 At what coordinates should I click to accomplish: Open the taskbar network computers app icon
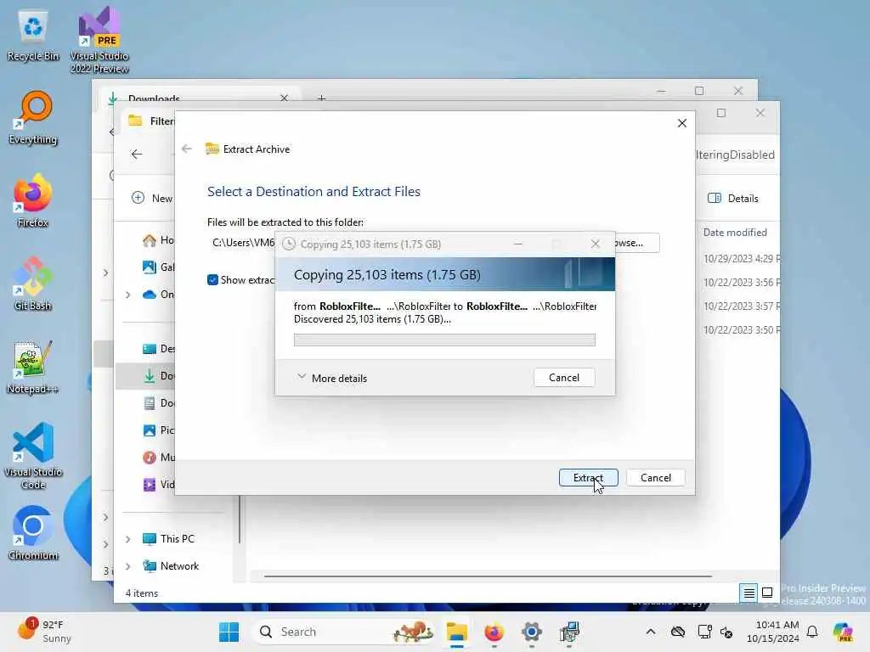tap(569, 632)
